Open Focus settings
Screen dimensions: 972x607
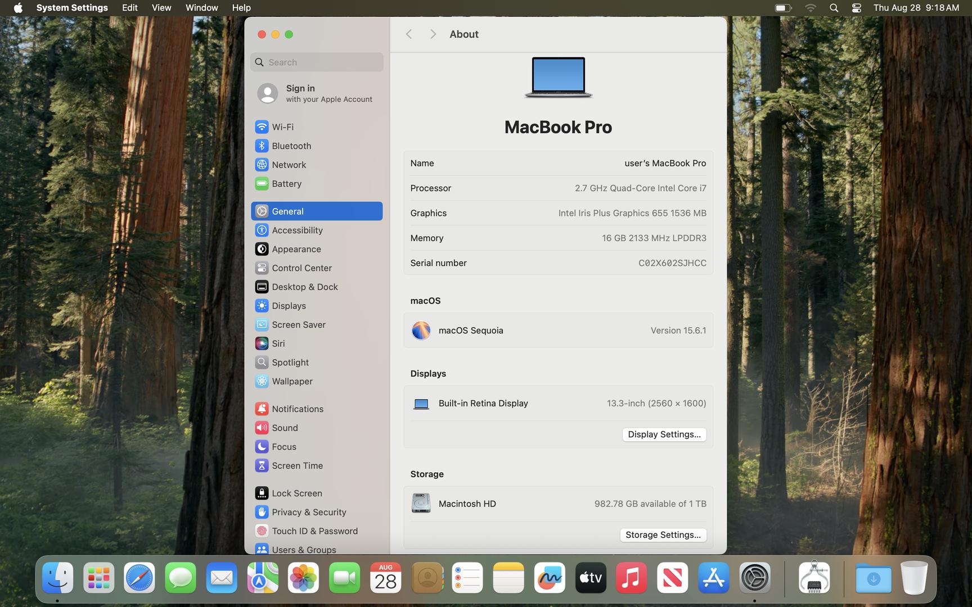(x=317, y=447)
